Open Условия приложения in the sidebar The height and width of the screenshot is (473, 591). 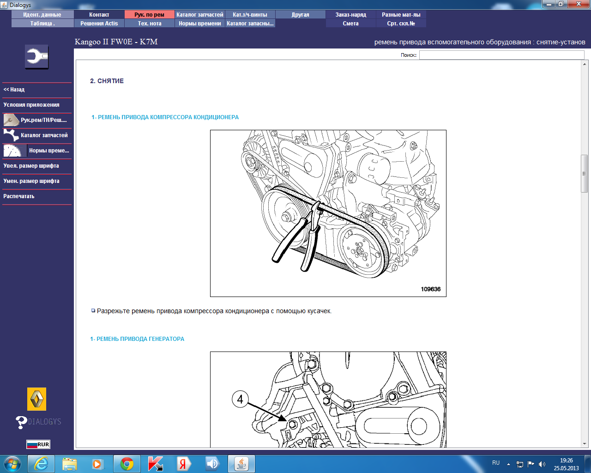(37, 105)
